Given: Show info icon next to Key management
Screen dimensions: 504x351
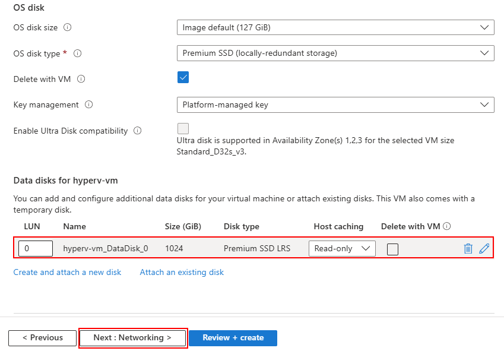Looking at the screenshot, I should click(88, 105).
